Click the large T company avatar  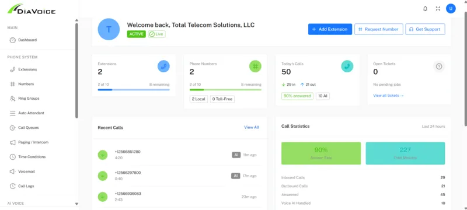click(x=109, y=29)
